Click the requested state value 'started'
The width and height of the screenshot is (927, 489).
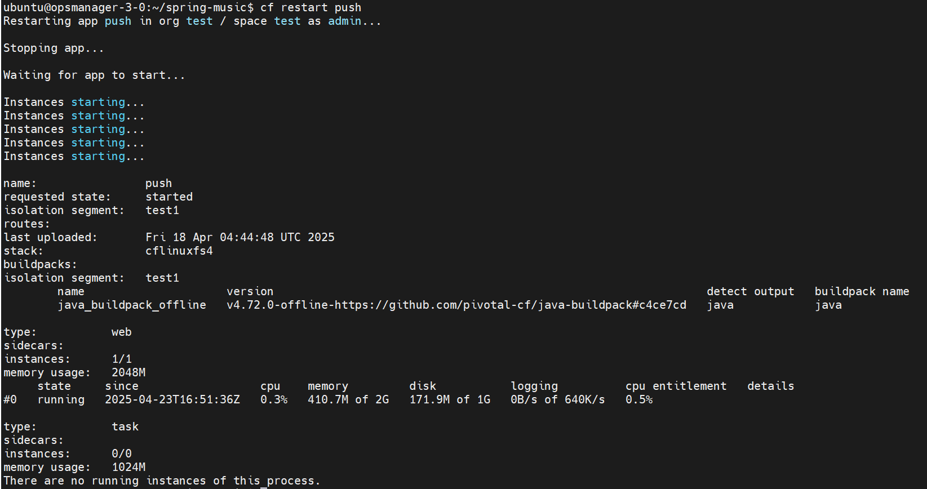tap(169, 197)
